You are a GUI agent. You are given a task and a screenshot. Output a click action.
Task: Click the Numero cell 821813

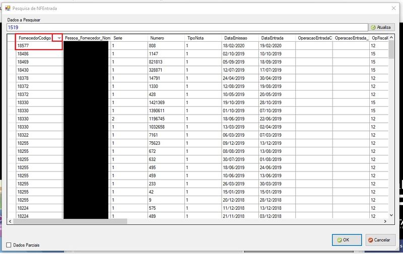pyautogui.click(x=166, y=62)
